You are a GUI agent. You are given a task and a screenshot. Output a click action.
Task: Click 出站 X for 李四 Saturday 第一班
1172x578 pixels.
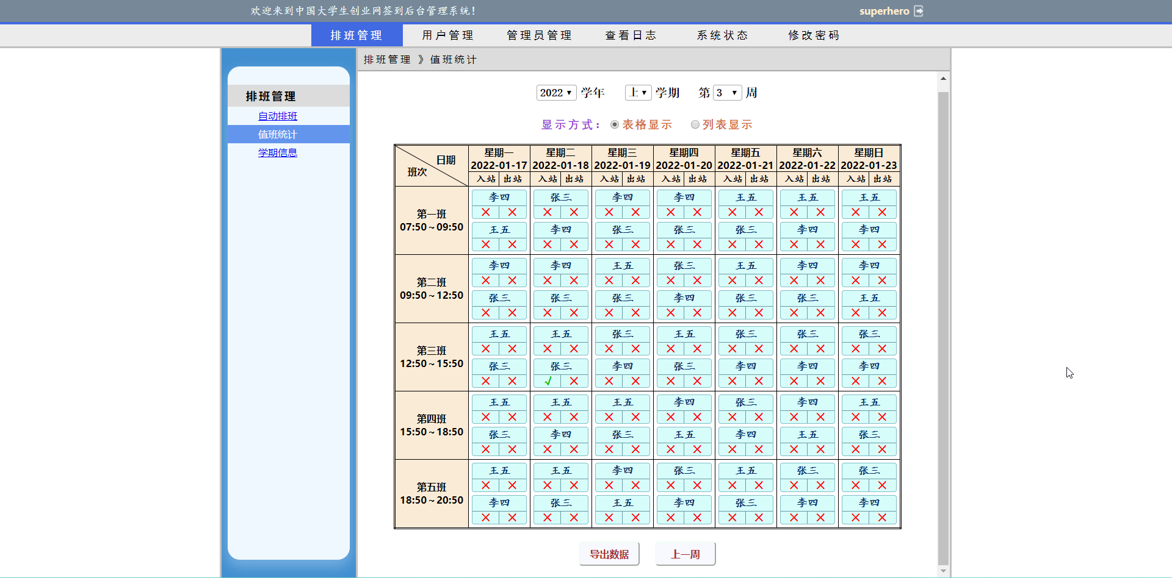coord(820,244)
